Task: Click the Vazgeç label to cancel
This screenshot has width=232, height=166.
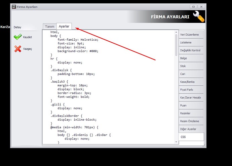Action: click(27, 49)
